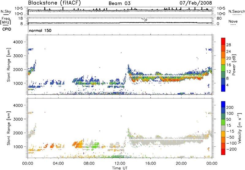The height and width of the screenshot is (170, 245).
Task: Click the red bottom of velocity color bar
Action: [x=223, y=152]
